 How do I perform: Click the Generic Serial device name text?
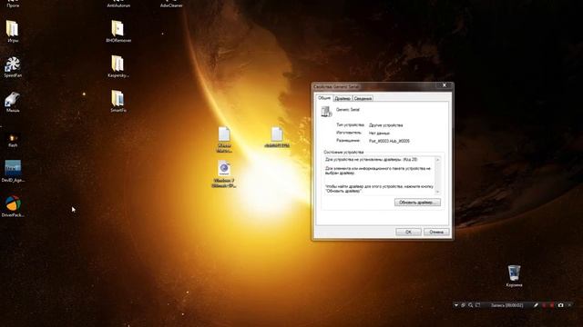(x=348, y=110)
